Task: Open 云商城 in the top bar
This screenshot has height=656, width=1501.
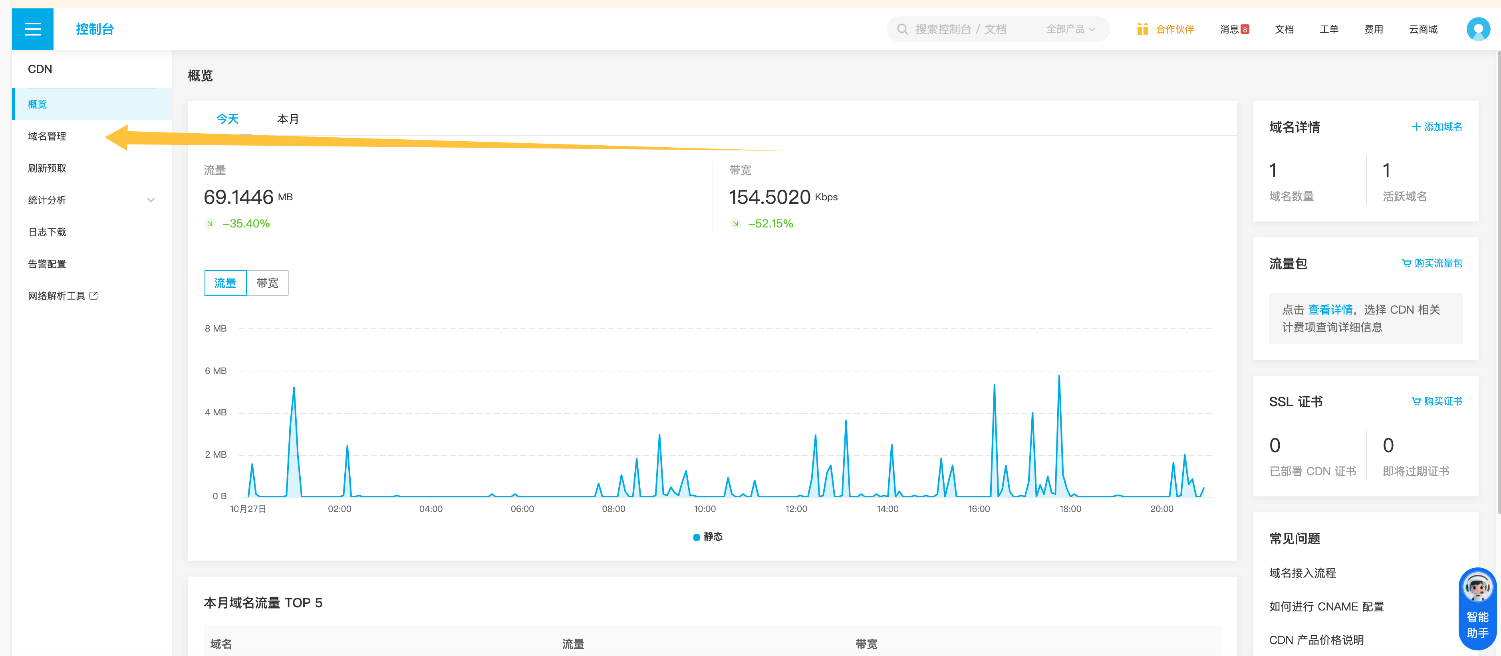Action: [x=1423, y=29]
